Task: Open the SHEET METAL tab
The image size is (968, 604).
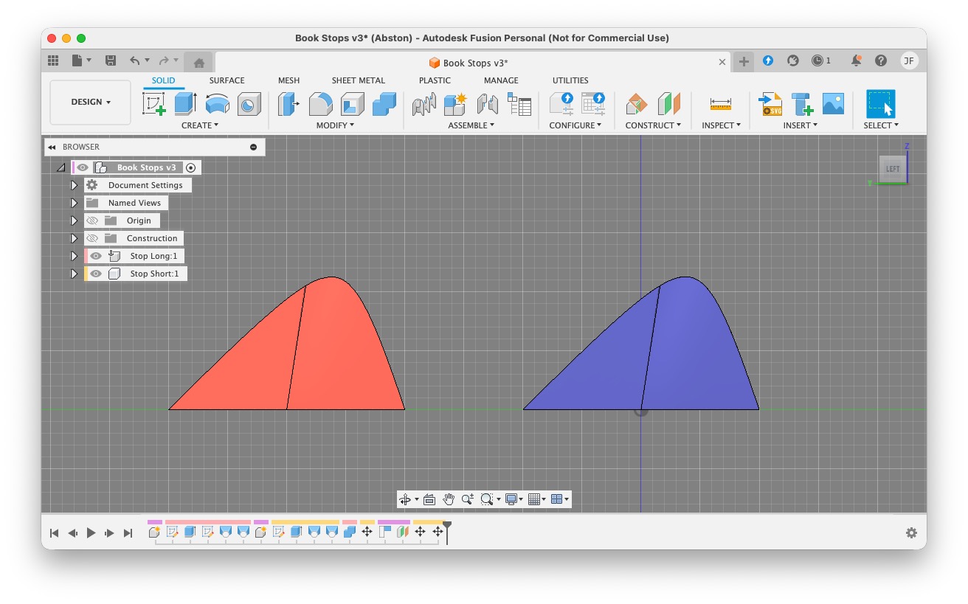Action: [358, 80]
